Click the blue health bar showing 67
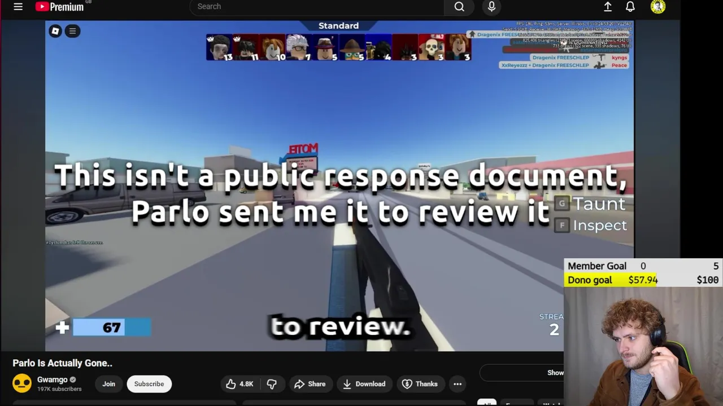Viewport: 723px width, 406px height. (112, 328)
